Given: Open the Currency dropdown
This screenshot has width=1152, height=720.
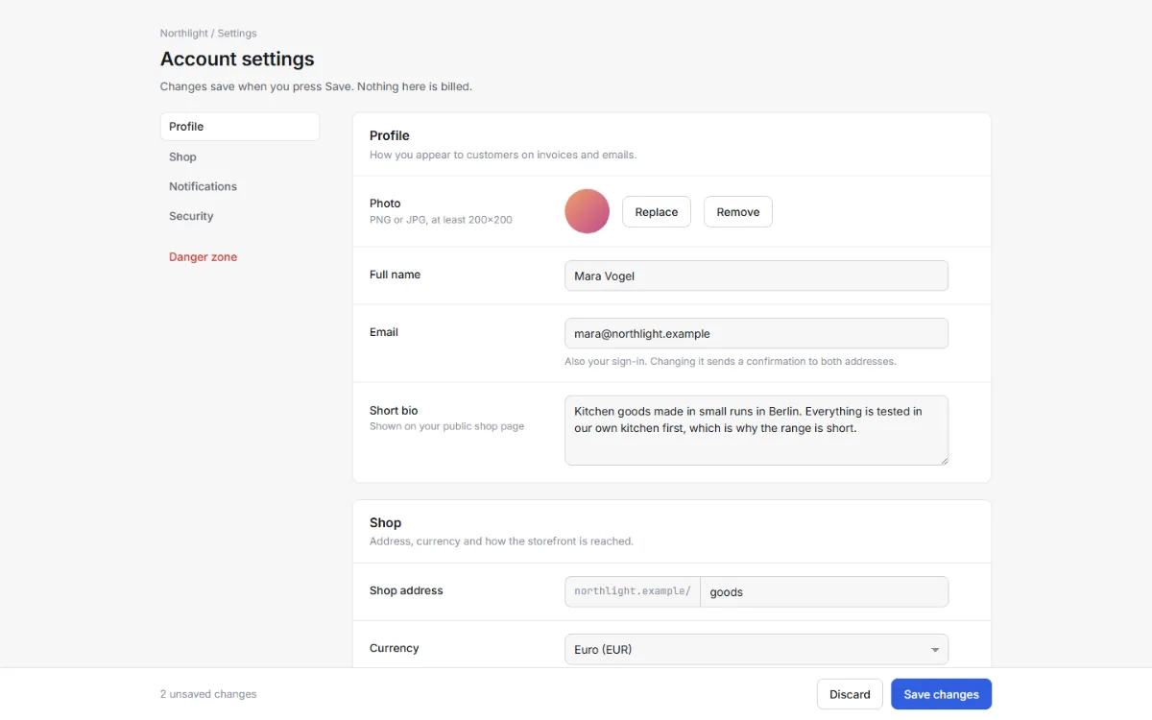Looking at the screenshot, I should (756, 649).
